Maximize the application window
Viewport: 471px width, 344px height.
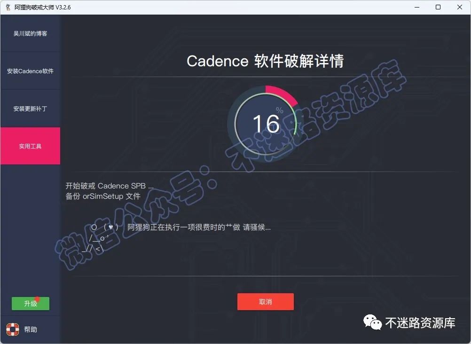pos(438,7)
